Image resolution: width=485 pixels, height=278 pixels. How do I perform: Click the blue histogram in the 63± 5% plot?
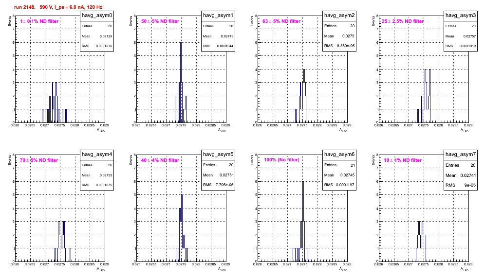300,96
